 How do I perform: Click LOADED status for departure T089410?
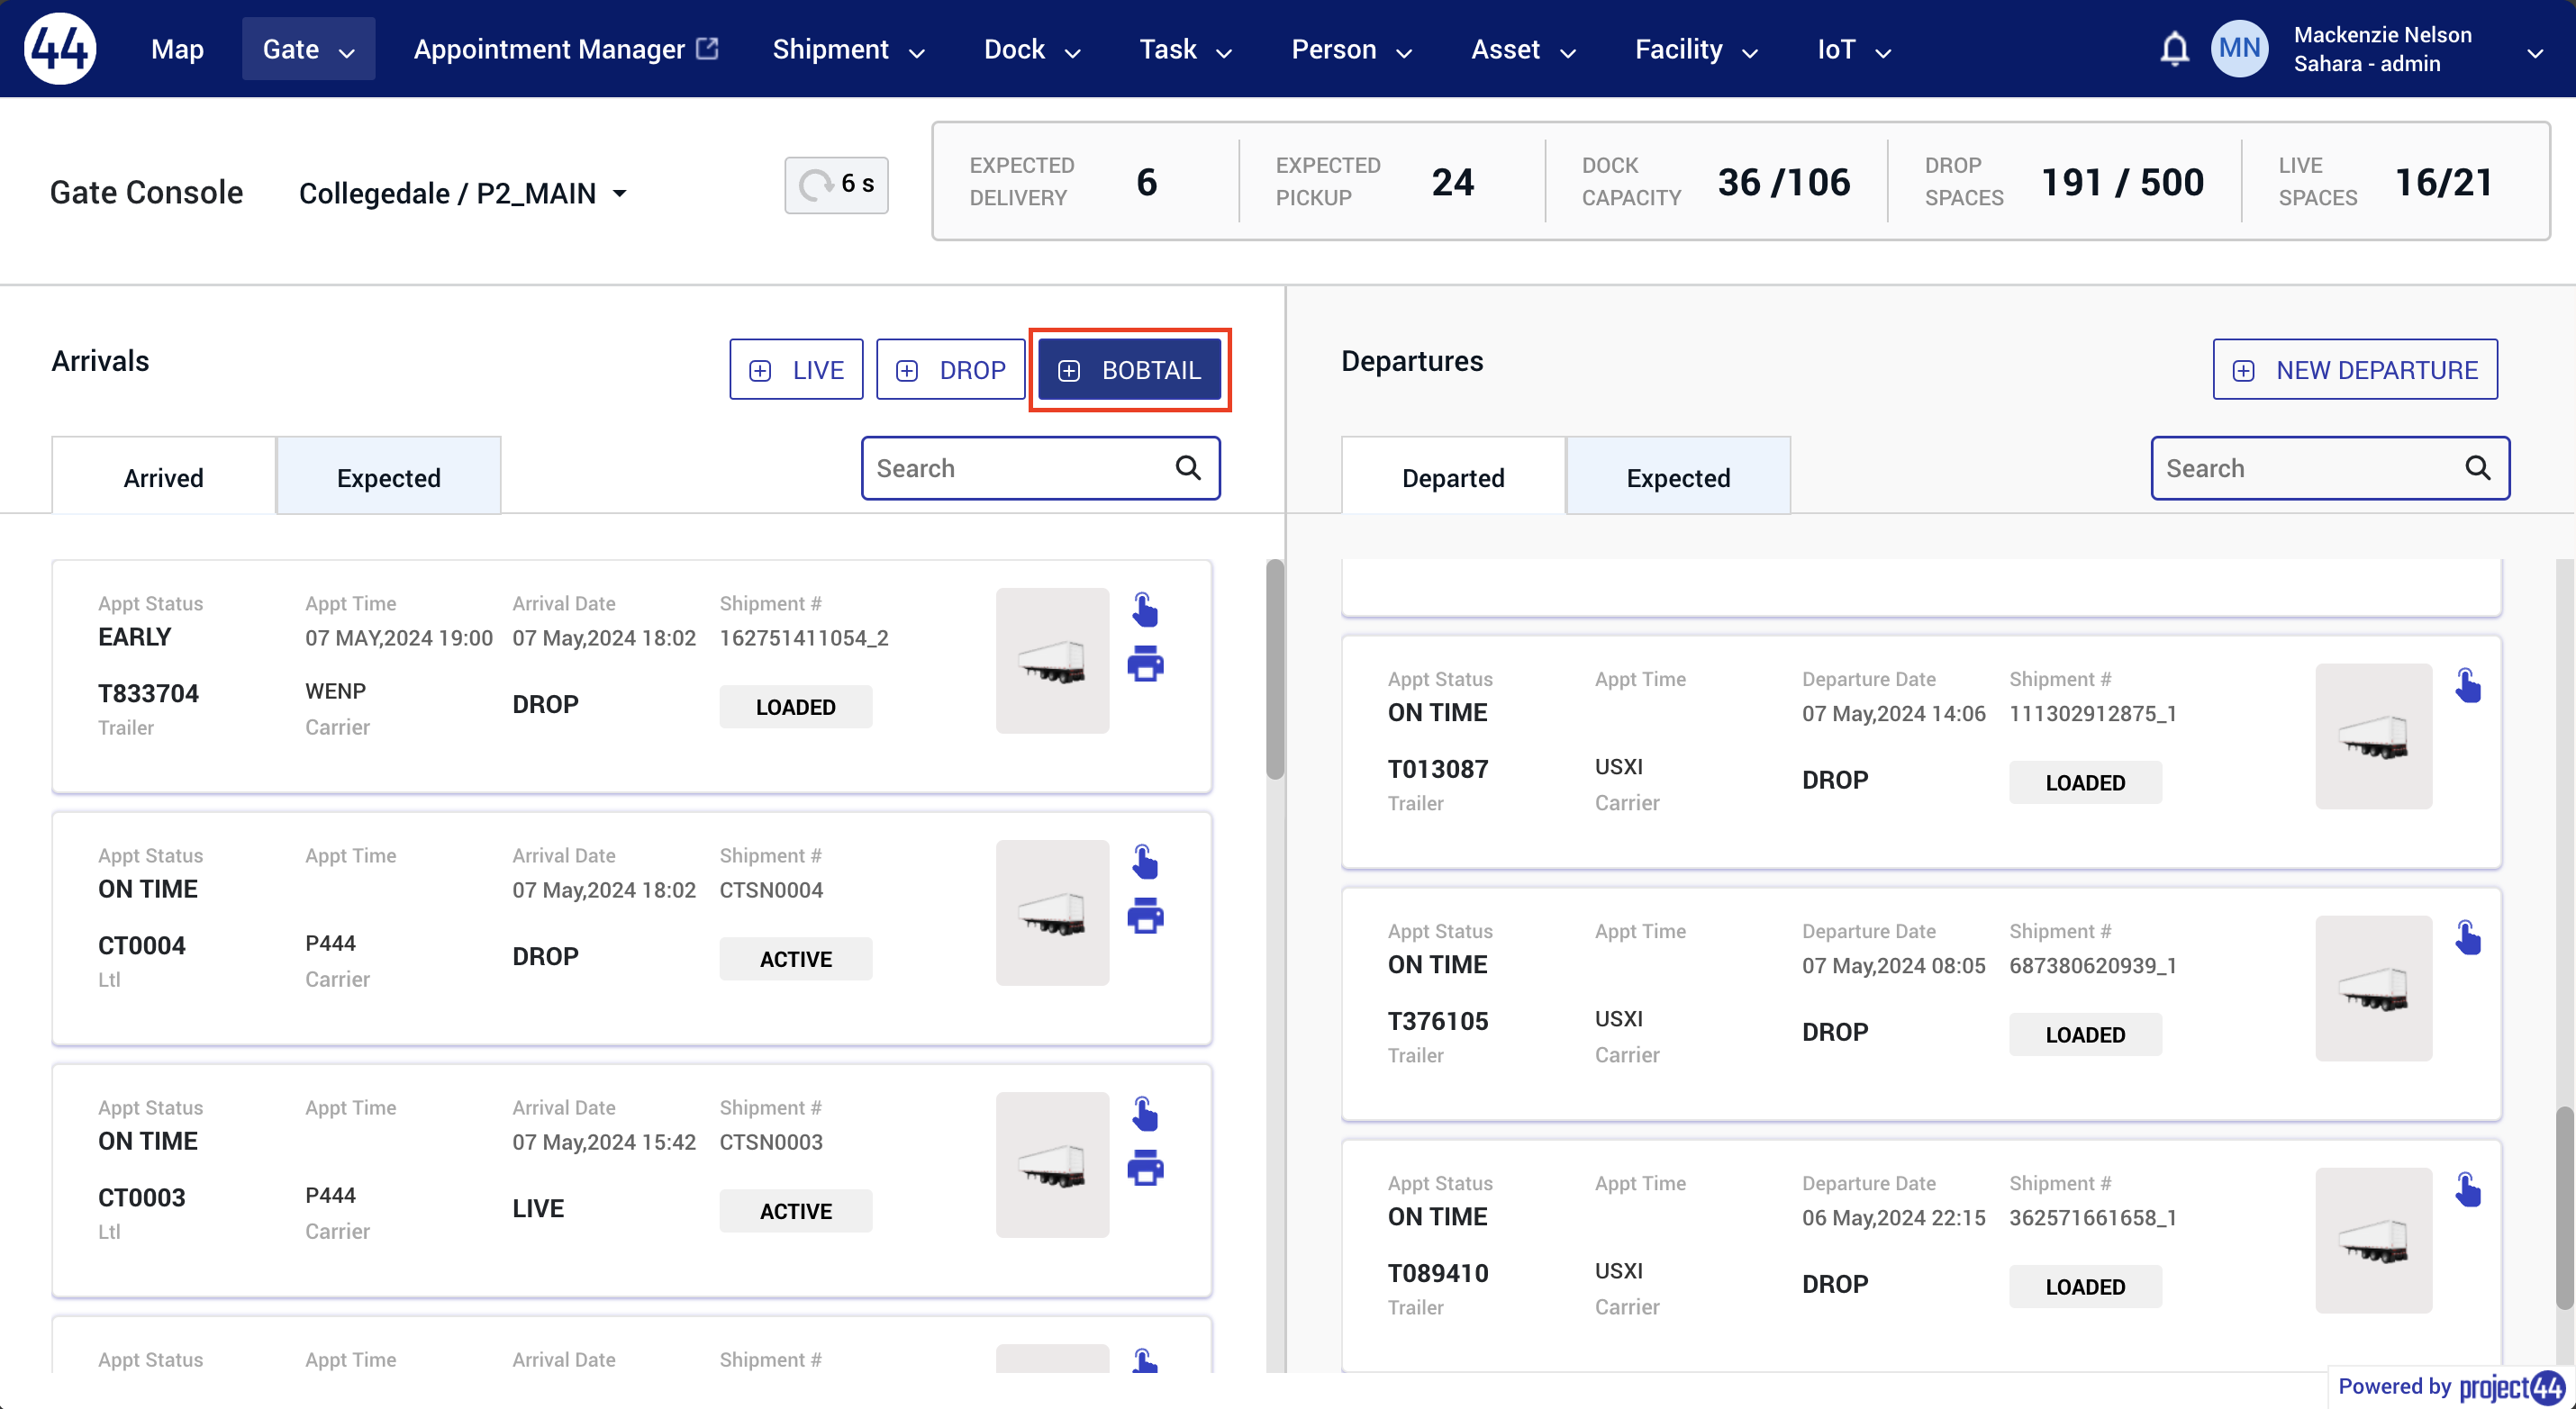2085,1286
